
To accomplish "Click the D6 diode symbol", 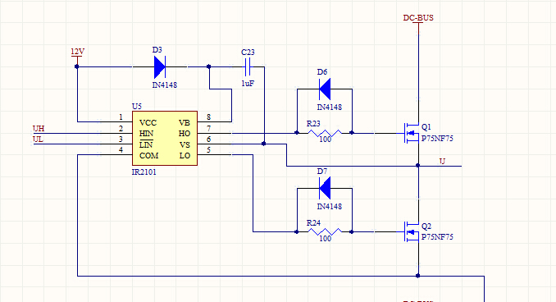I will point(325,89).
